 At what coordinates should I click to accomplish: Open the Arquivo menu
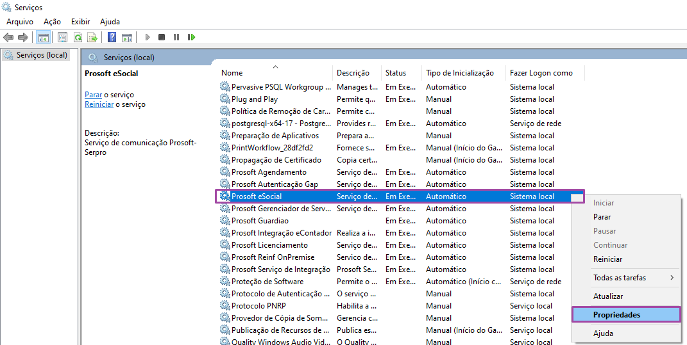point(20,21)
